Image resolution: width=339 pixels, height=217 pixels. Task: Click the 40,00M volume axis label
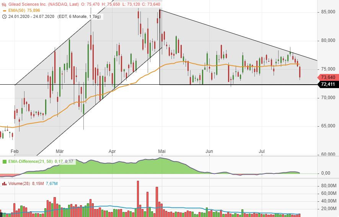tap(328, 201)
